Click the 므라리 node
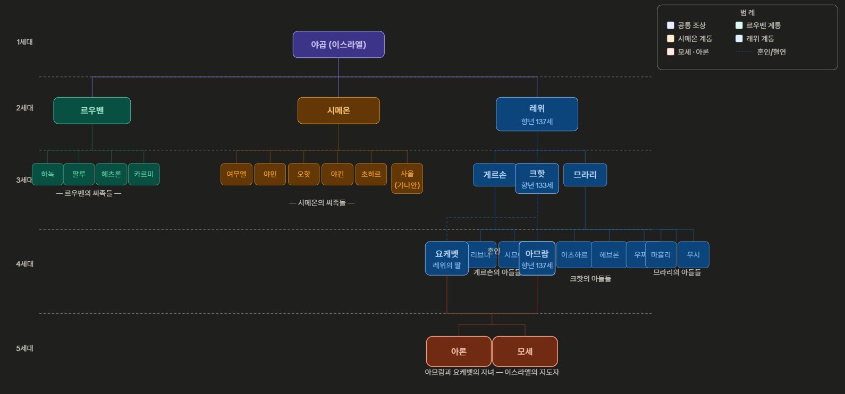845x394 pixels. click(585, 175)
